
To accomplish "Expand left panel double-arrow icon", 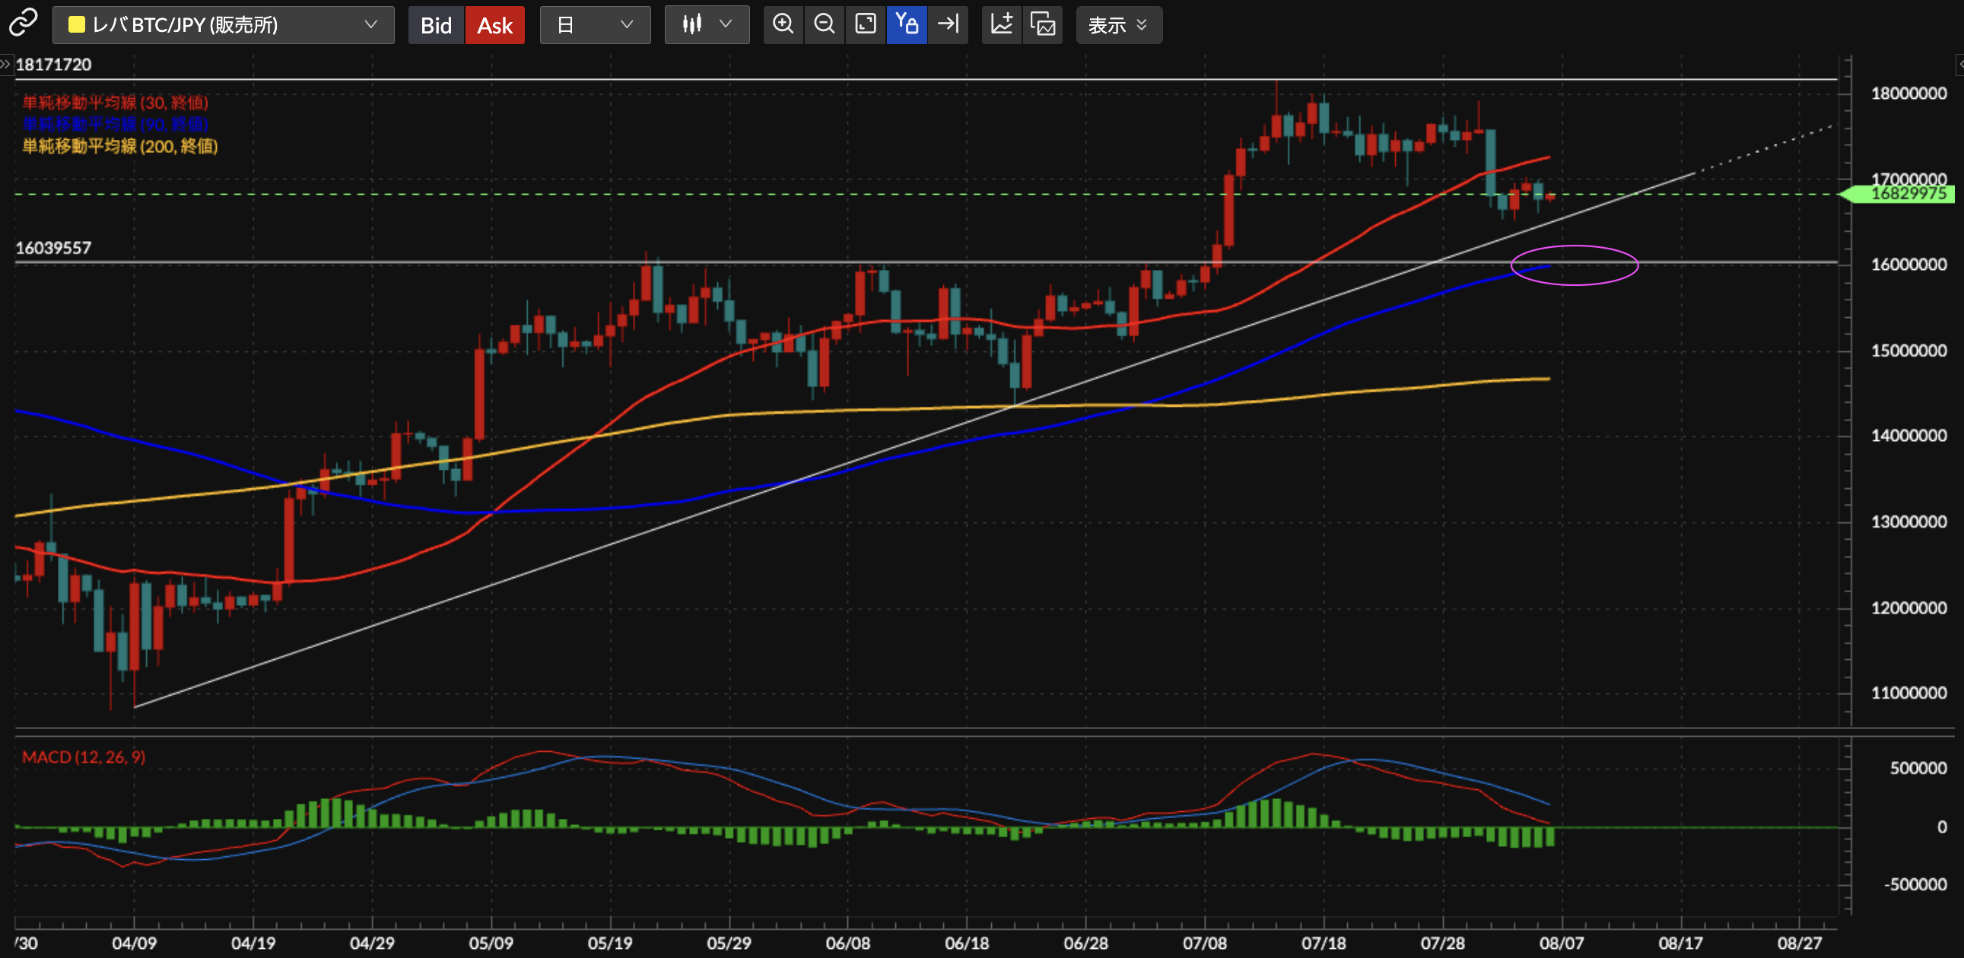I will [x=6, y=64].
